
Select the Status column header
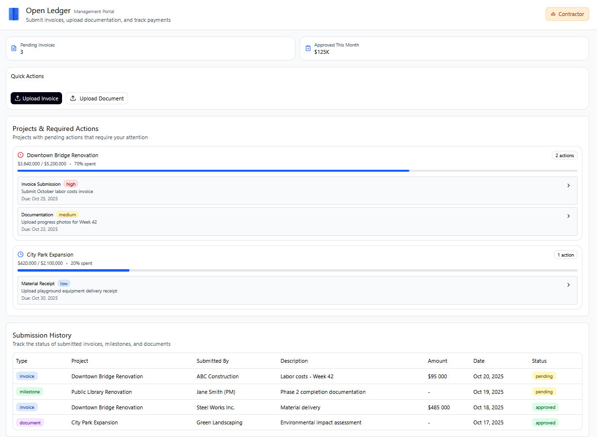tap(539, 361)
